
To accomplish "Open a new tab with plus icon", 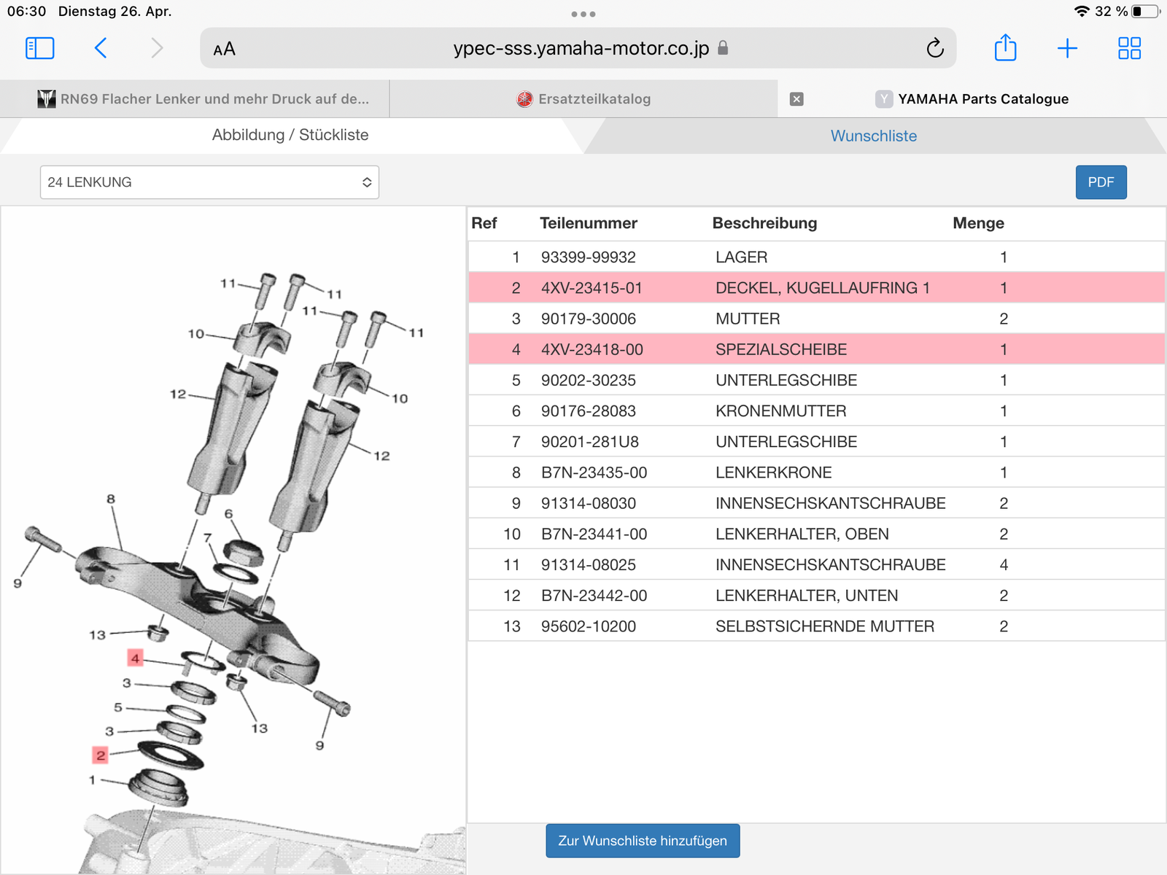I will coord(1067,48).
